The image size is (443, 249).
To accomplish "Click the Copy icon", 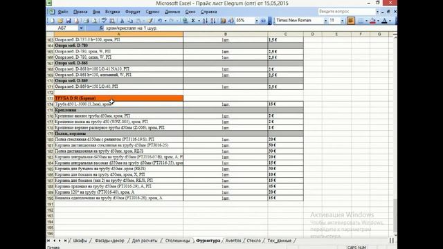I will 130,21.
